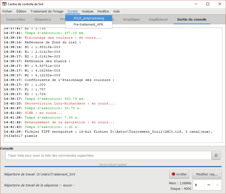Open the Fenêtre menu
Screen dimensions: 226x194
103,11
